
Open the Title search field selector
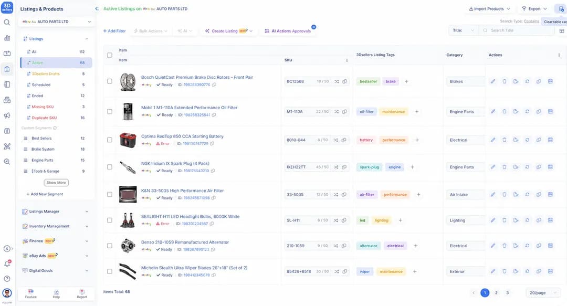pyautogui.click(x=463, y=30)
